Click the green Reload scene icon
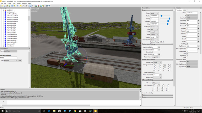The image size is (202, 113). coord(9,6)
